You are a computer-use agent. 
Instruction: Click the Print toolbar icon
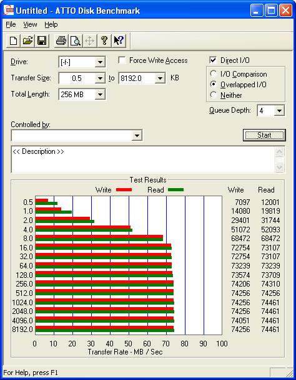(x=61, y=40)
